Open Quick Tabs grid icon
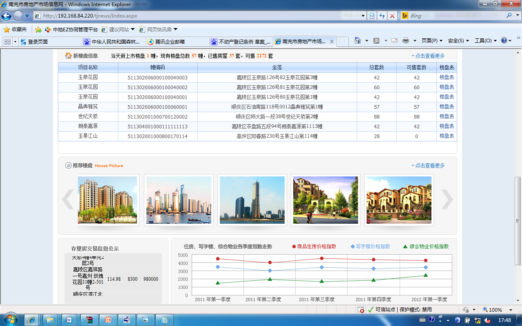Viewport: 522px width, 326px height. click(7, 42)
